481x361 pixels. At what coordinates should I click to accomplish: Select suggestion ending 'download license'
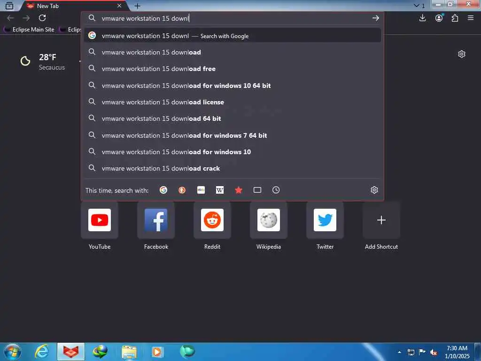click(x=232, y=102)
